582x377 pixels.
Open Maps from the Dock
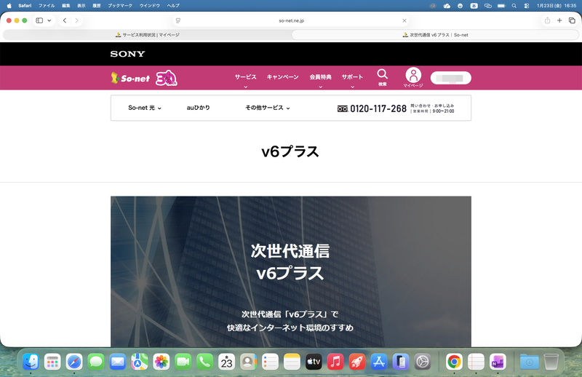[140, 362]
